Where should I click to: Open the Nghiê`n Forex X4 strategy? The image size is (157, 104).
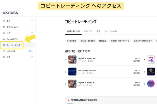(87, 58)
